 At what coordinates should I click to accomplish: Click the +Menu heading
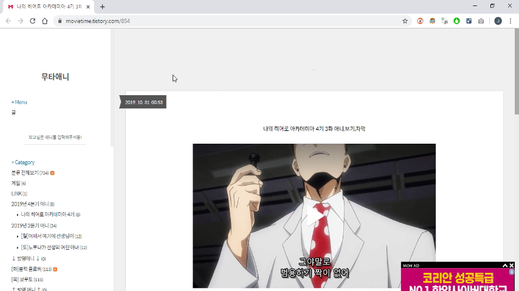click(x=19, y=102)
